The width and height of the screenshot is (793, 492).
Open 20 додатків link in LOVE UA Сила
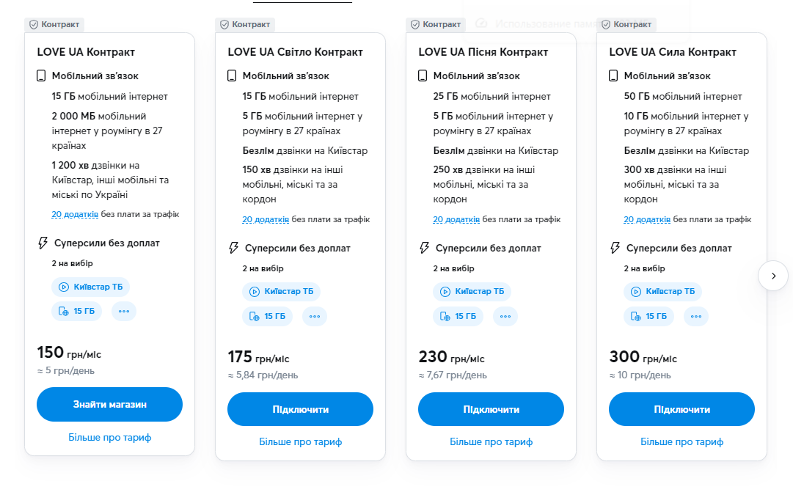tap(647, 220)
